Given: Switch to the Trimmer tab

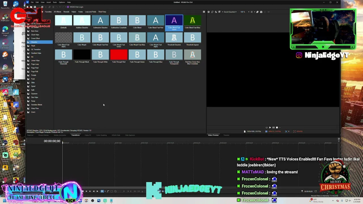Looking at the screenshot, I should click(226, 135).
